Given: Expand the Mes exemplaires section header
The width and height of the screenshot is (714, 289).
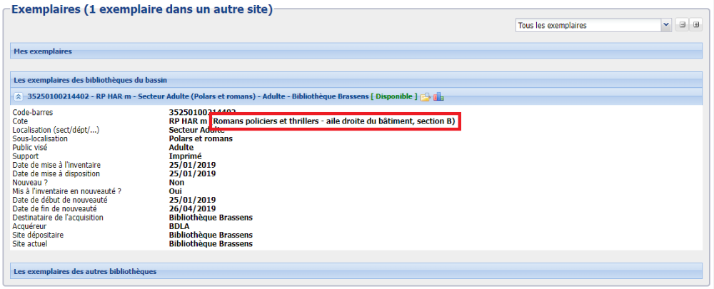Looking at the screenshot, I should [356, 51].
